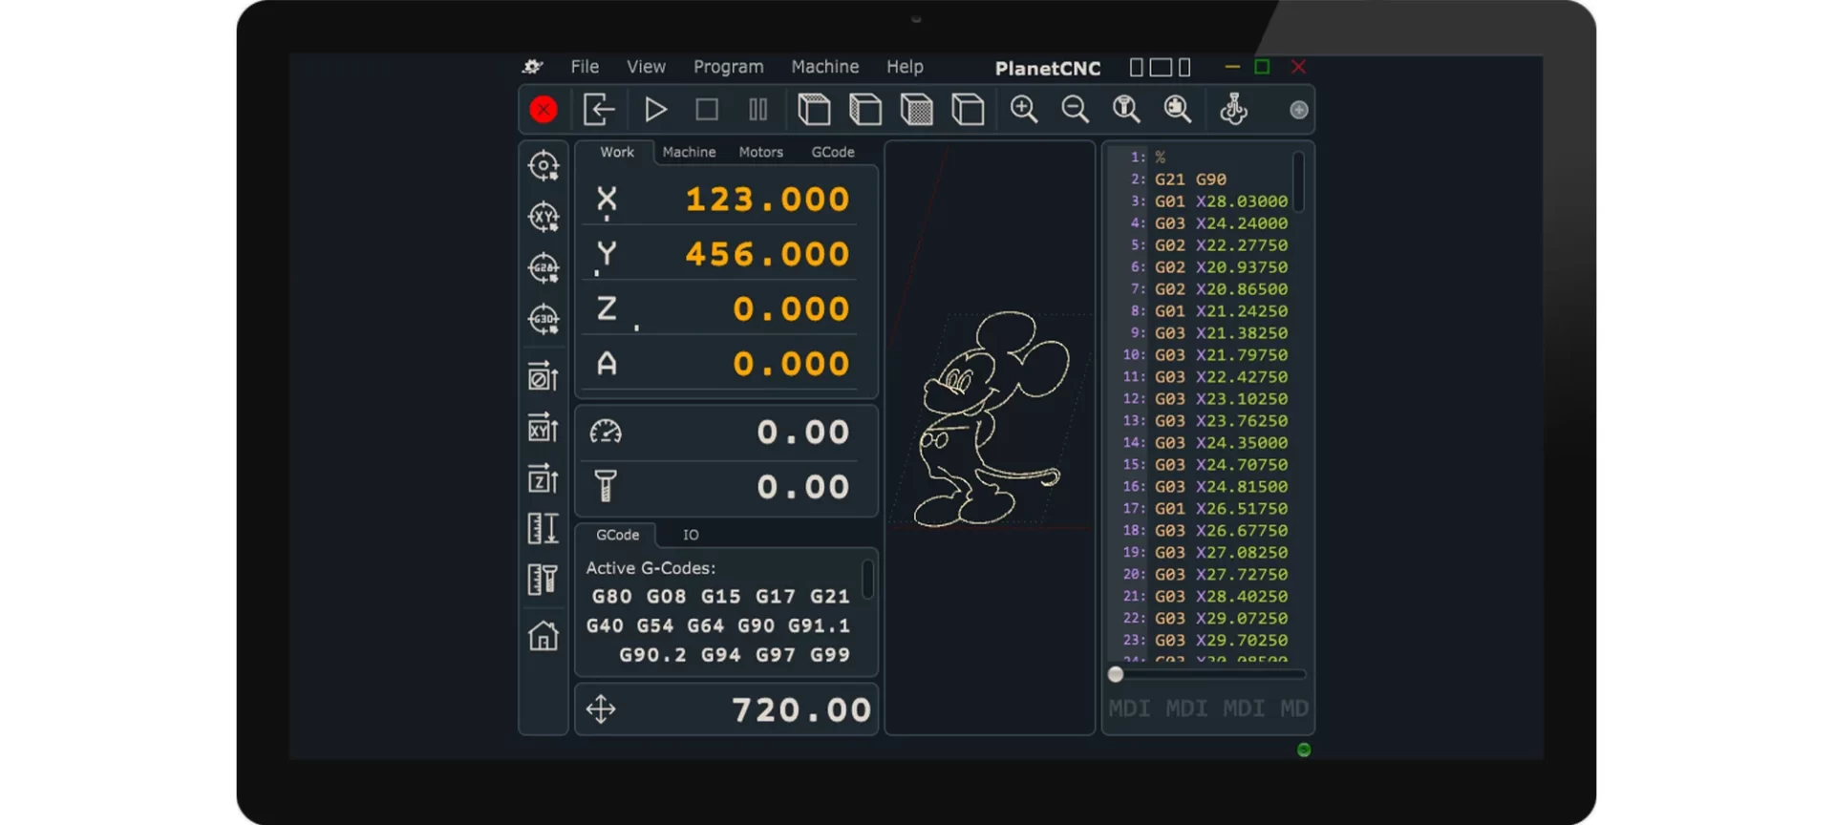Open the Machine menu
Screen dimensions: 1834x825
824,67
